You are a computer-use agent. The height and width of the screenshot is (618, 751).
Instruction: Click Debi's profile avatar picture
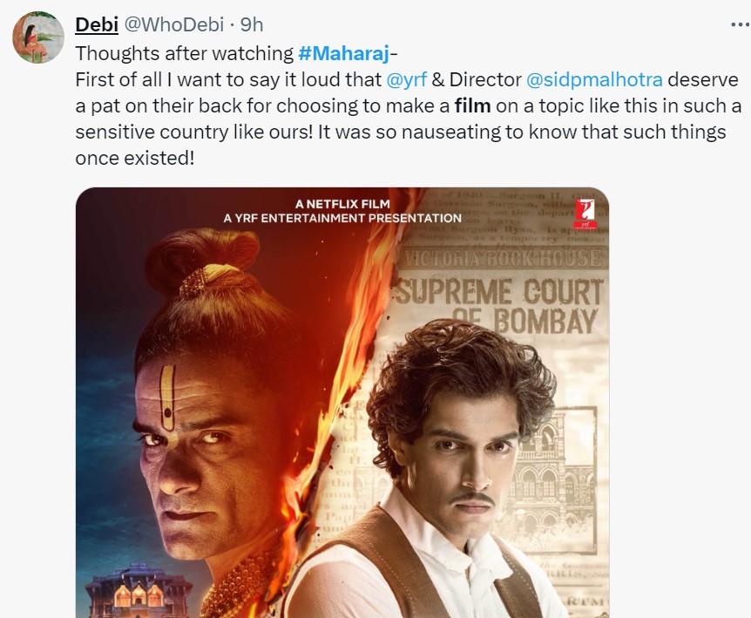point(38,37)
